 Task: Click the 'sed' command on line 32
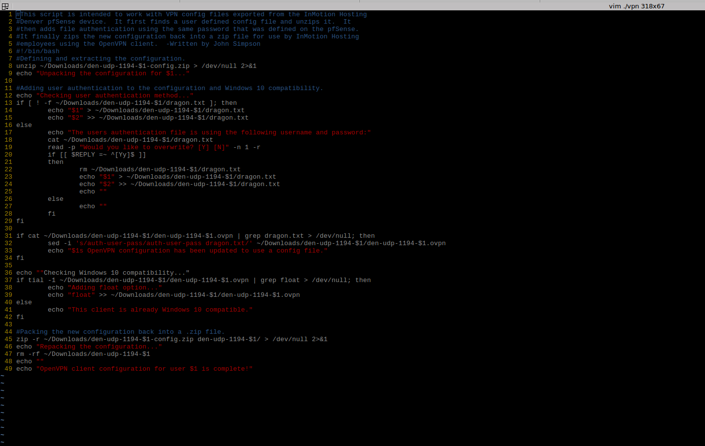pos(53,243)
